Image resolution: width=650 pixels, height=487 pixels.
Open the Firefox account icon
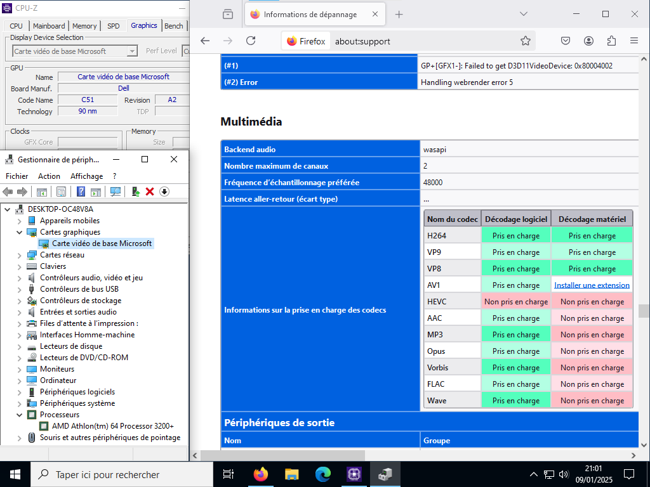click(x=588, y=41)
